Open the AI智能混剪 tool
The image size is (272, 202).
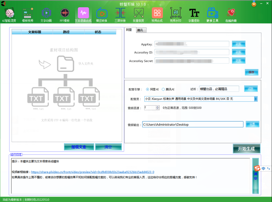(x=9, y=14)
